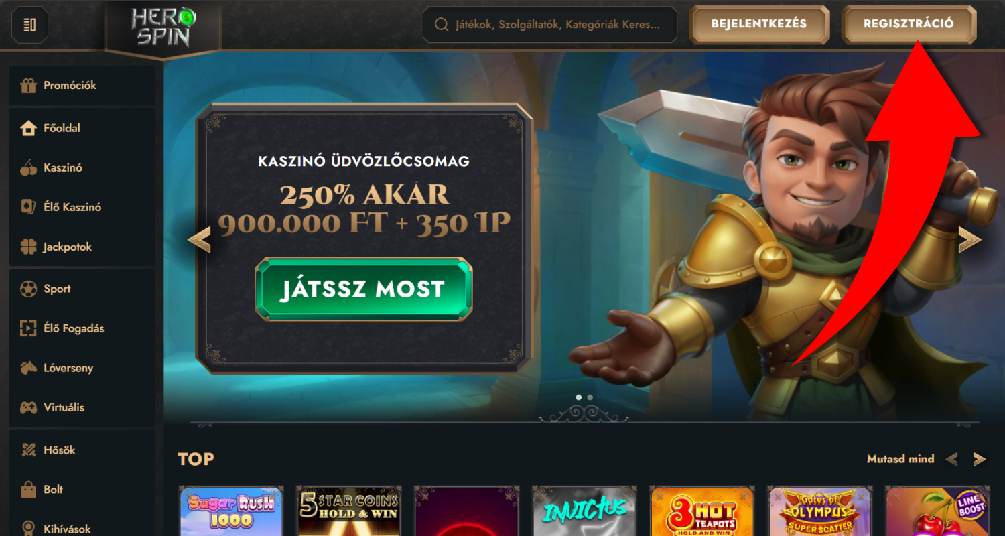Screen dimensions: 1005x536
Task: Open Kaszinó cherry icon
Action: (28, 167)
